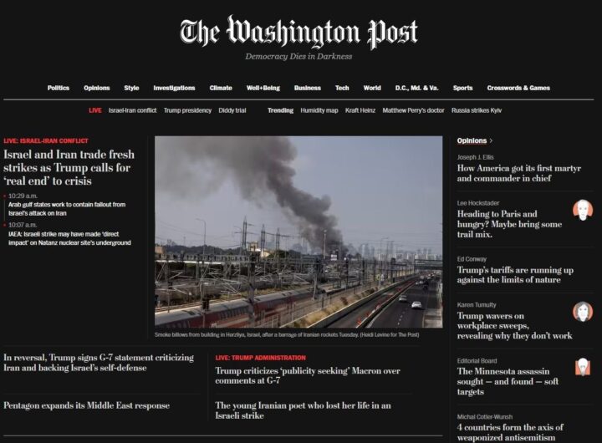Click Lee Hockstader's author avatar
Screen dimensions: 602x443
pos(583,210)
